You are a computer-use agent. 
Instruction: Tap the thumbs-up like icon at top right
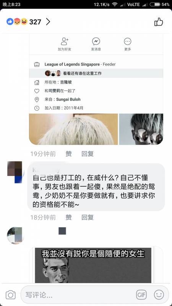[159, 22]
